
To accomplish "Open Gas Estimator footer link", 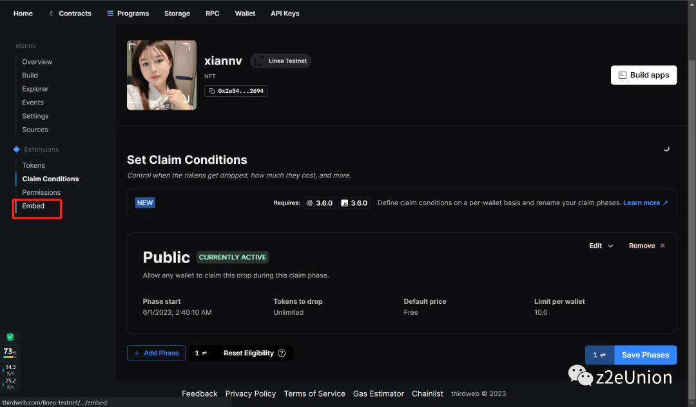I will pyautogui.click(x=378, y=393).
